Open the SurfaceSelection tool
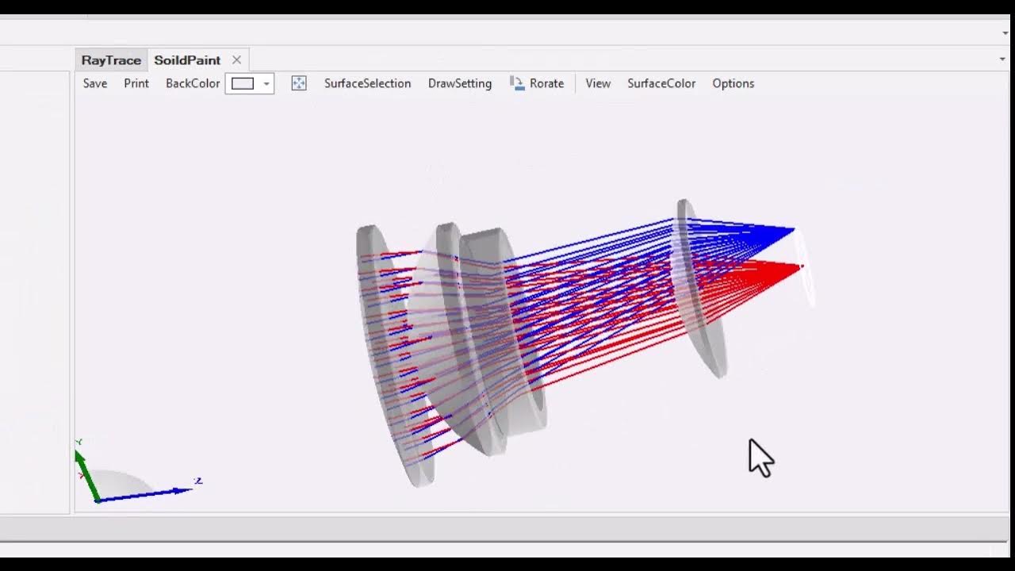1015x571 pixels. tap(367, 83)
